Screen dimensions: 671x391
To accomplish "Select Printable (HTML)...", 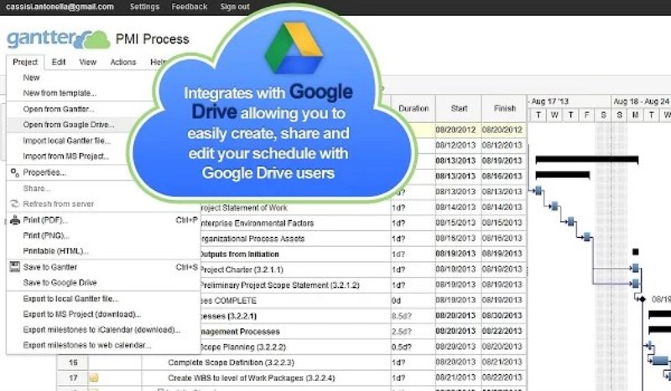I will click(x=56, y=251).
